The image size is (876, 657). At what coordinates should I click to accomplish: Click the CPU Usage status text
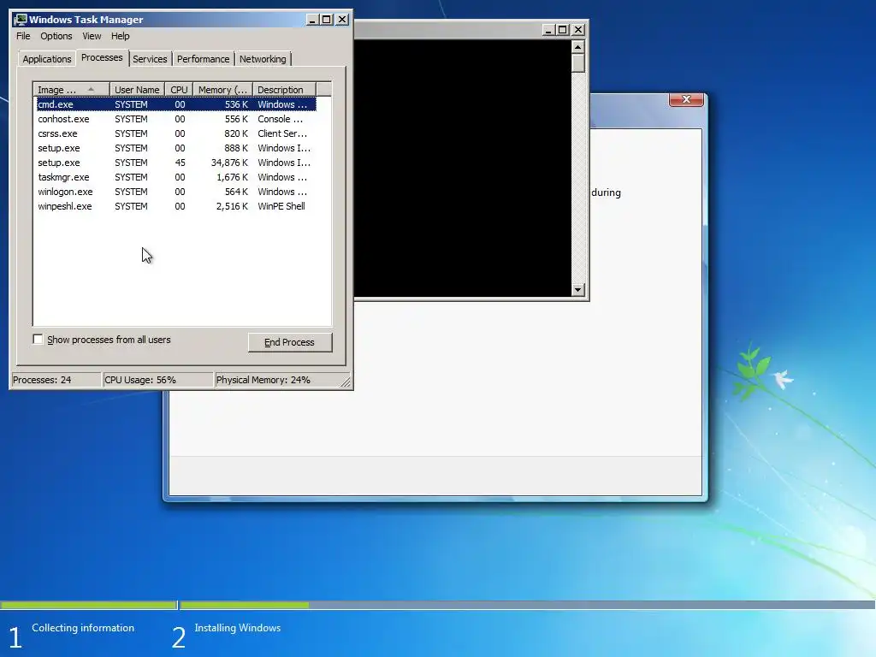pos(140,380)
